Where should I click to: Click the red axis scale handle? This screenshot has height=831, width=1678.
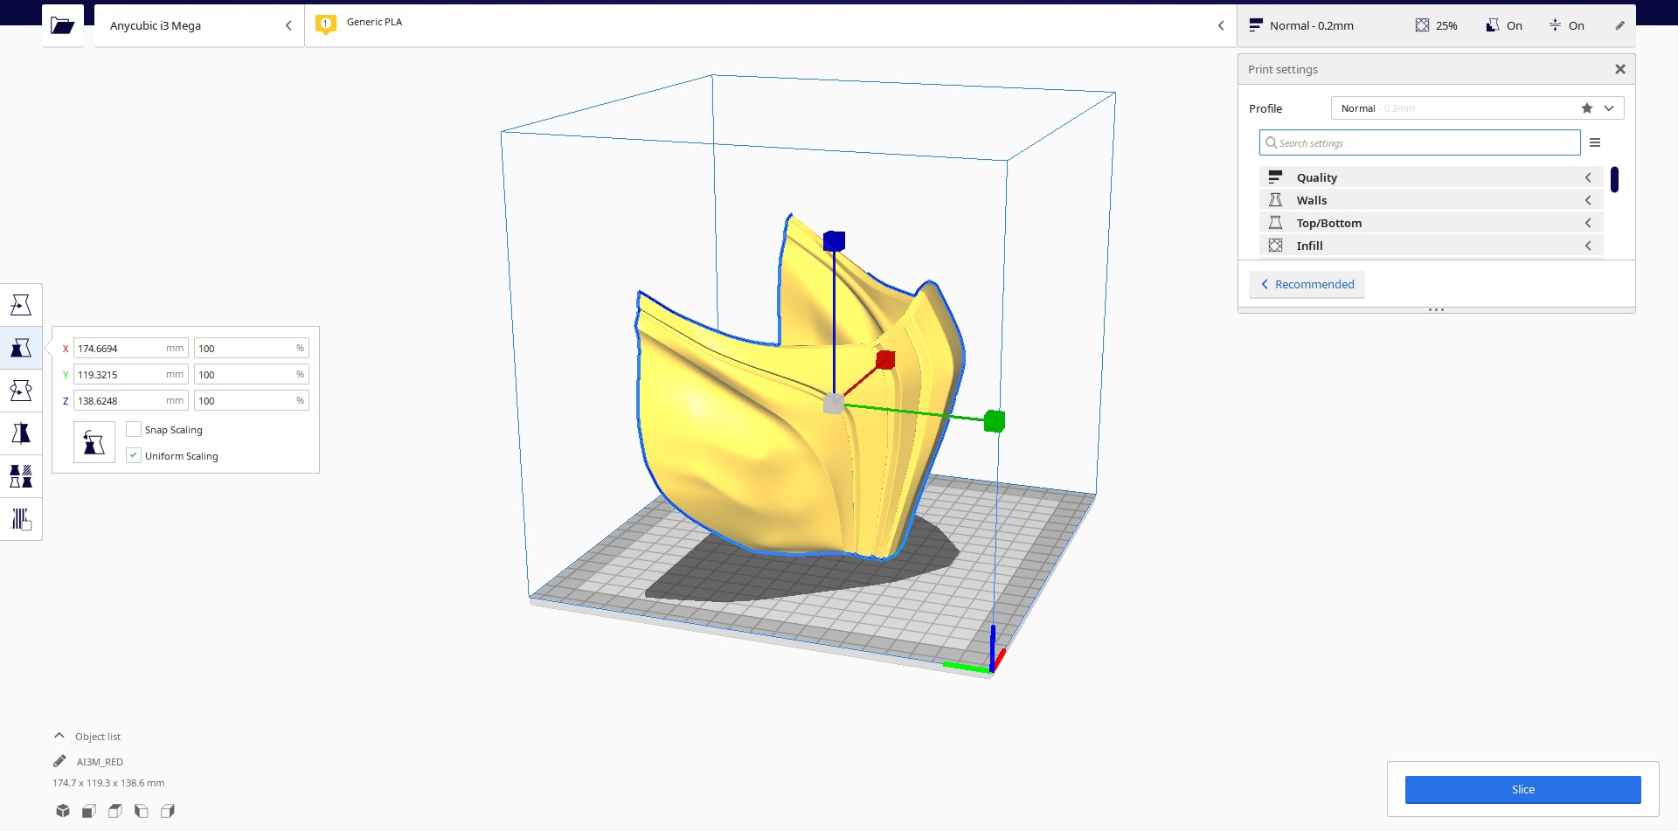tap(885, 360)
